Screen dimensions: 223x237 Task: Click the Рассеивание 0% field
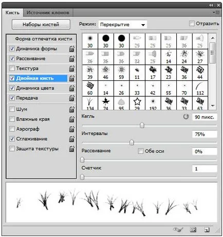(205, 151)
